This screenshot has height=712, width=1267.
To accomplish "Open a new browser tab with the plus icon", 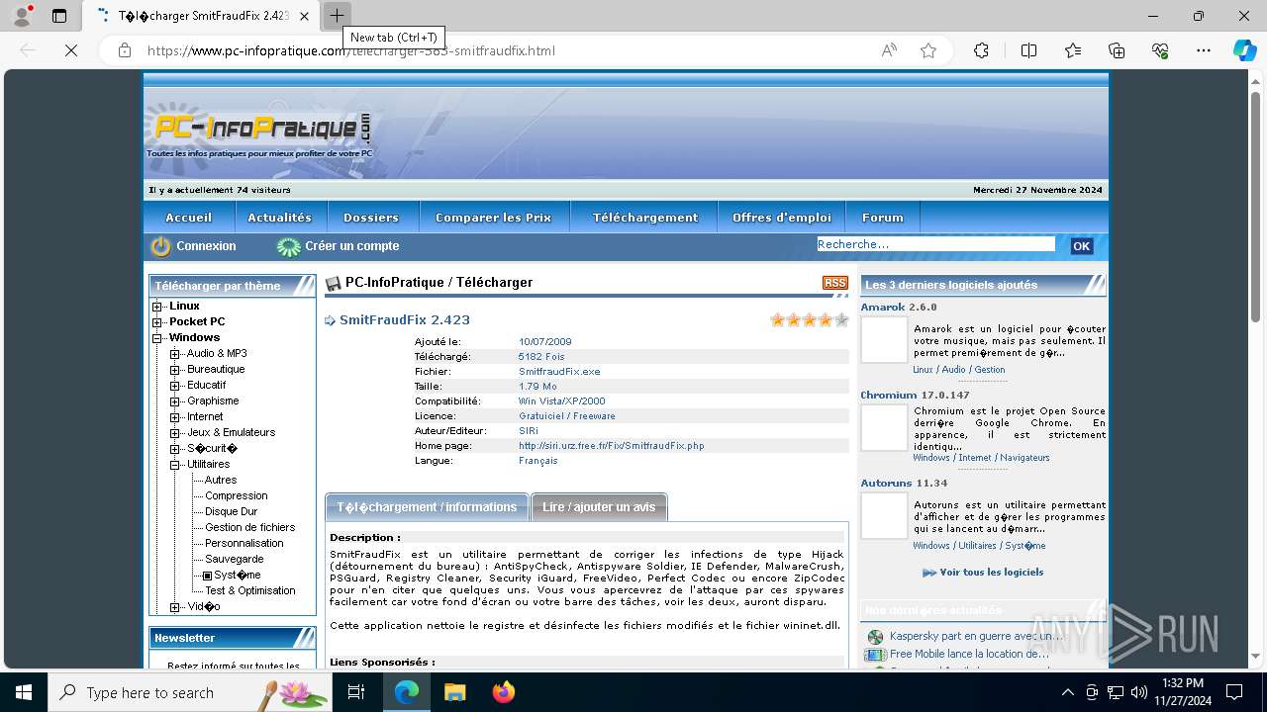I will 337,16.
